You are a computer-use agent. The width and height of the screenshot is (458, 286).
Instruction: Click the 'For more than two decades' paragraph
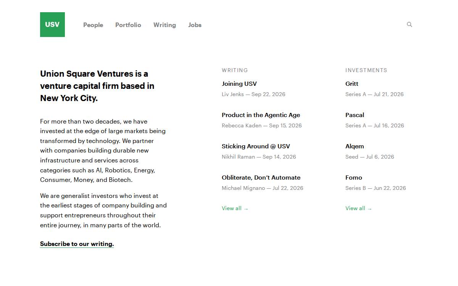[103, 151]
